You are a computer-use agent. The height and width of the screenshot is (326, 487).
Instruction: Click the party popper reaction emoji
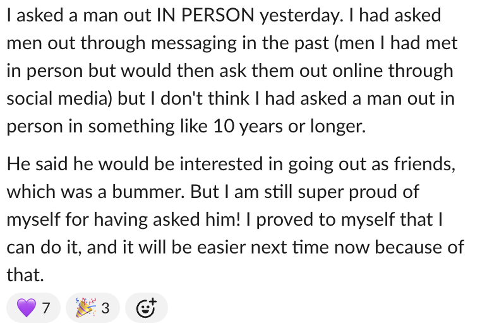point(85,308)
